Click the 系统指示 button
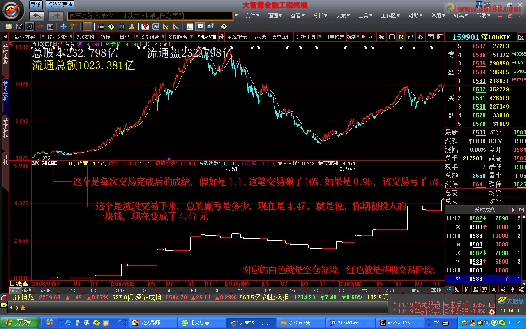Screen dimensions: 526x329 pos(237,37)
